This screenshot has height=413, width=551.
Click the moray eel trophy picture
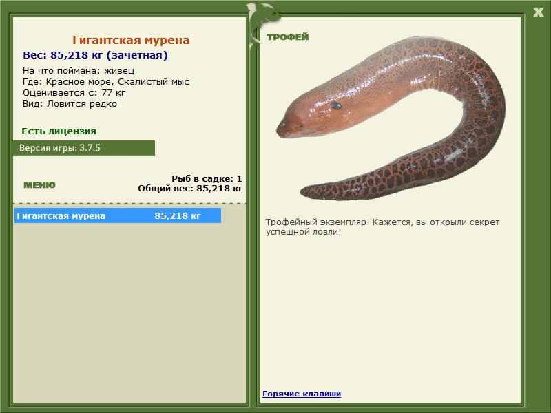[391, 118]
